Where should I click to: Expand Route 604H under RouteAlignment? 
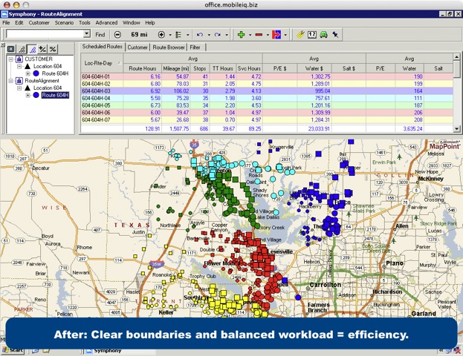pos(27,96)
